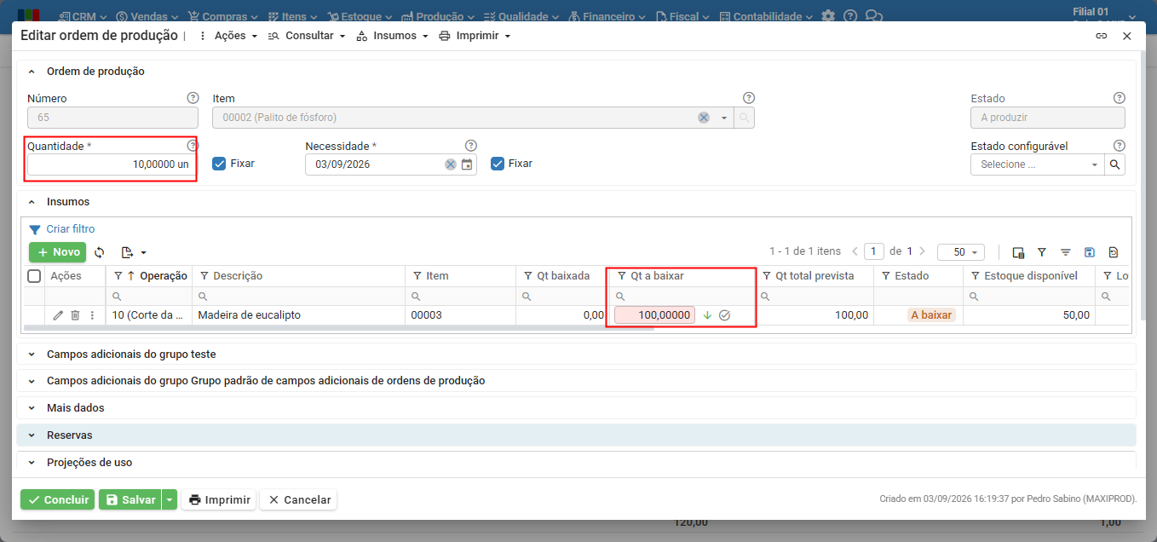
Task: Open the Estado configurável dropdown
Action: click(1038, 164)
